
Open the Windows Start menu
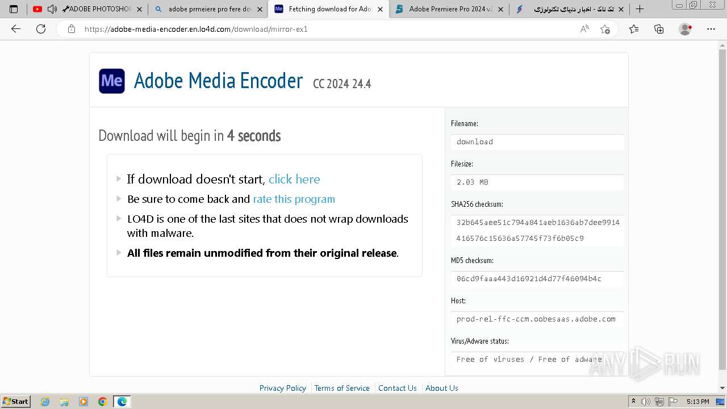coord(15,401)
